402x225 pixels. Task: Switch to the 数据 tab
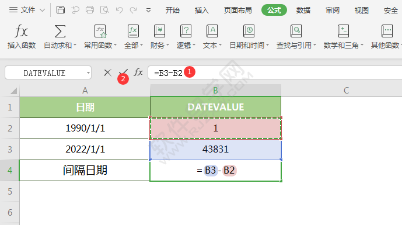coord(303,11)
